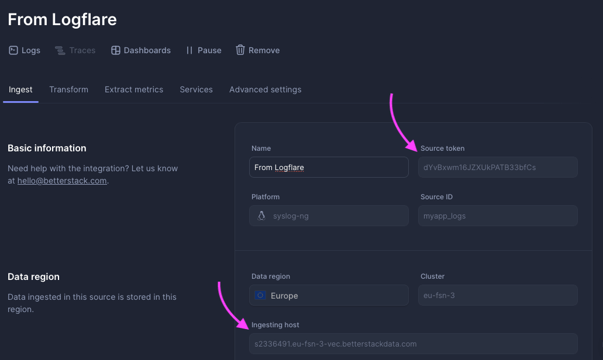Select the Services tab
Image resolution: width=603 pixels, height=360 pixels.
(196, 89)
